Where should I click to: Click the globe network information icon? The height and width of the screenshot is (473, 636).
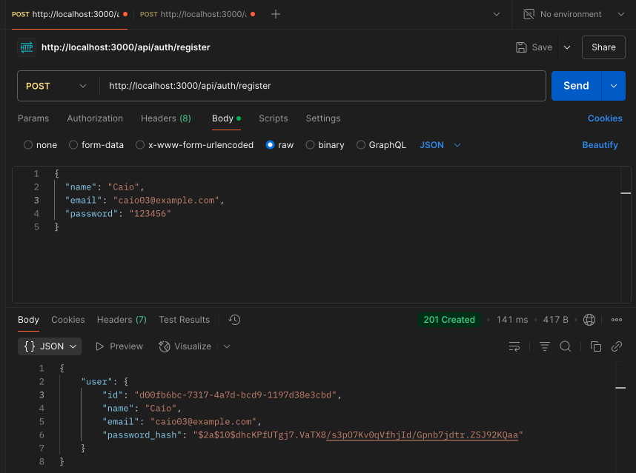[x=589, y=319]
